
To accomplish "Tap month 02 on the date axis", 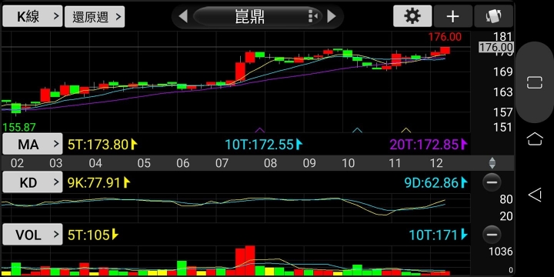I will pos(17,163).
